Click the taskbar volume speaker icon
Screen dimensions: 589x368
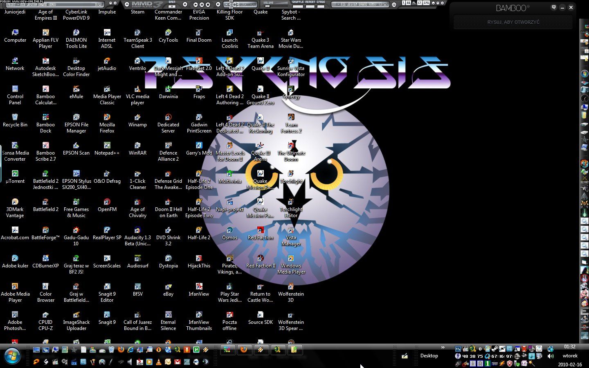pos(551,356)
